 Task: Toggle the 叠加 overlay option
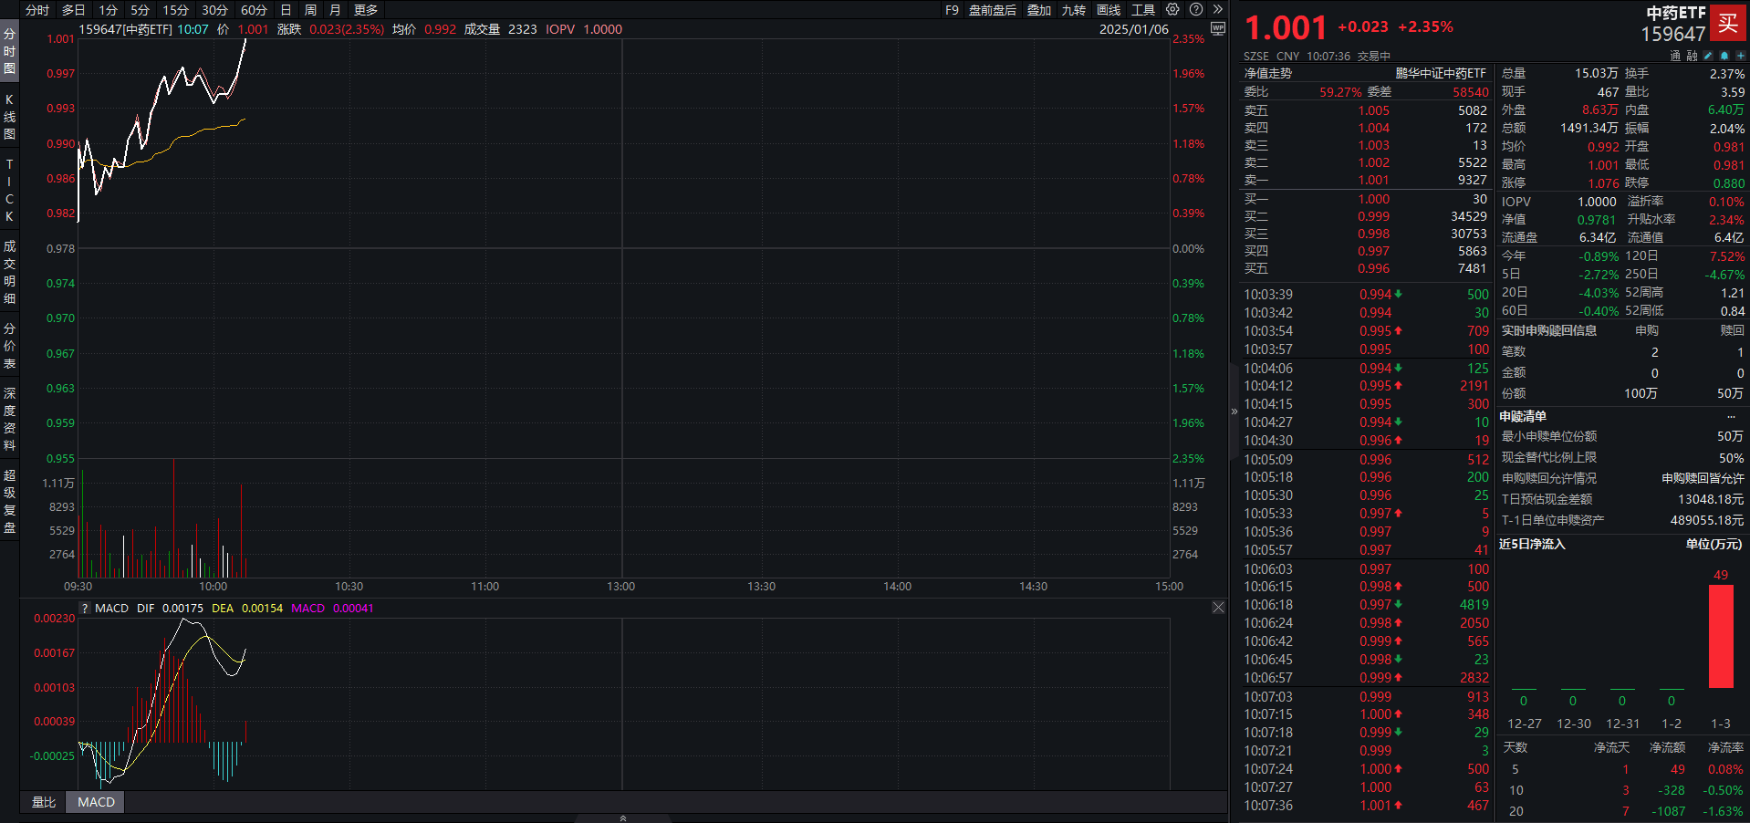1039,10
